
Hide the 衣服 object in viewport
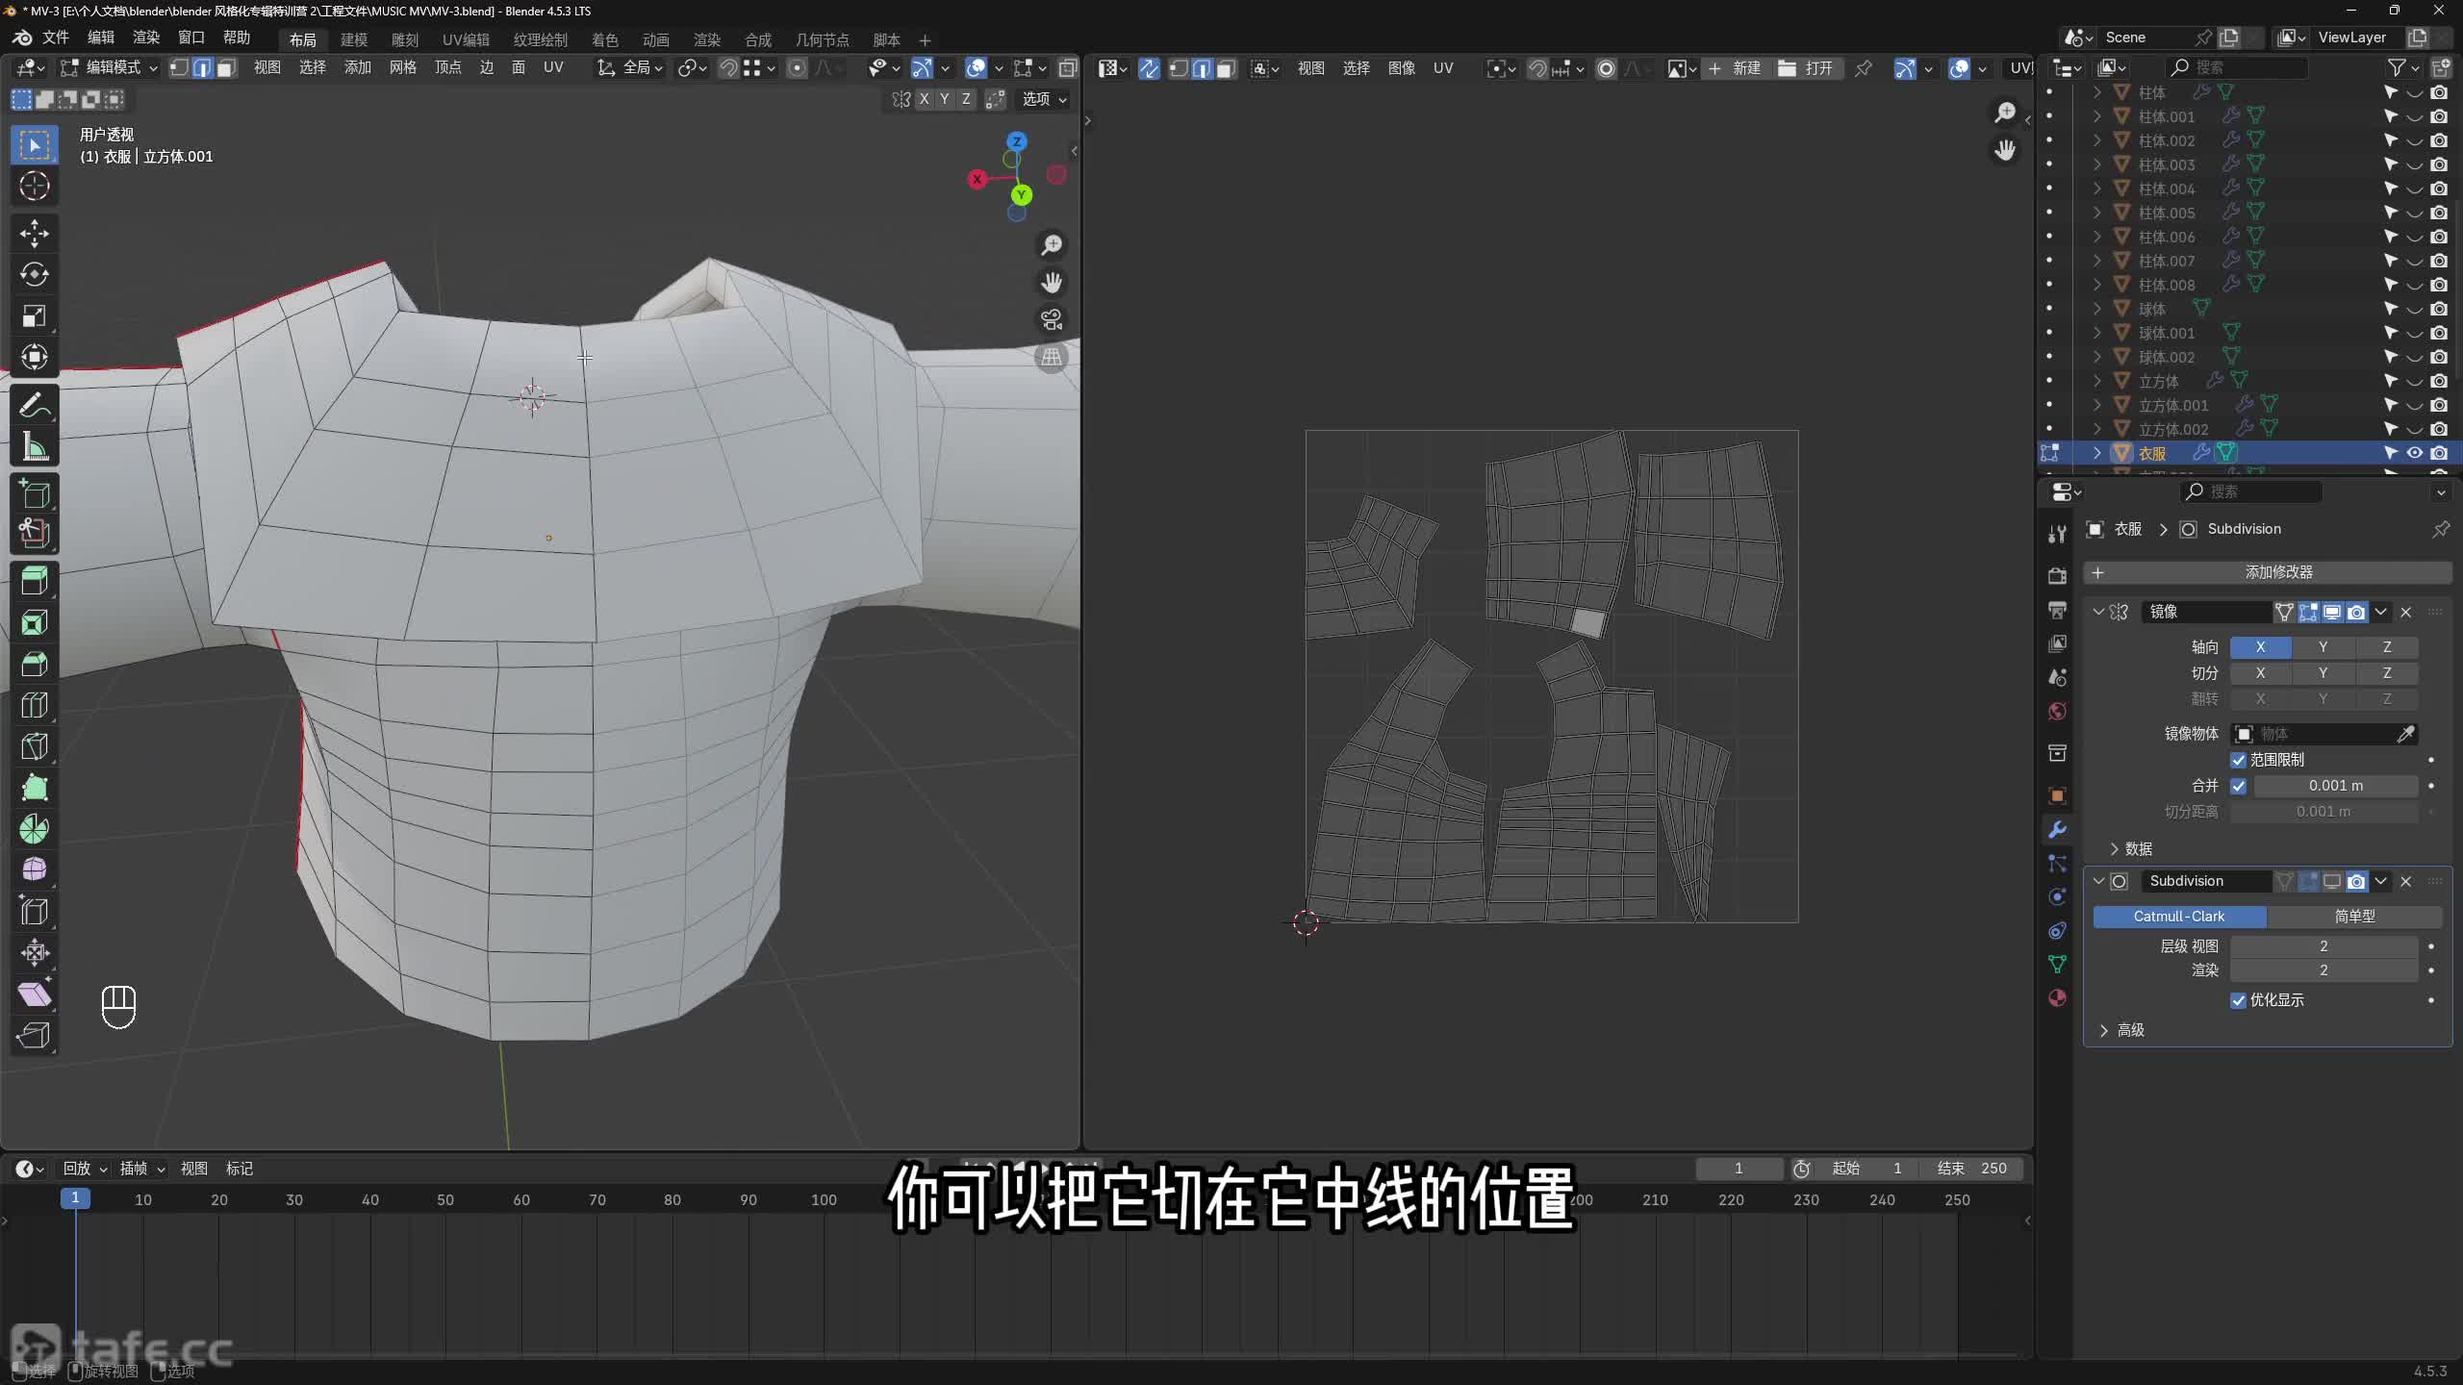(x=2415, y=453)
